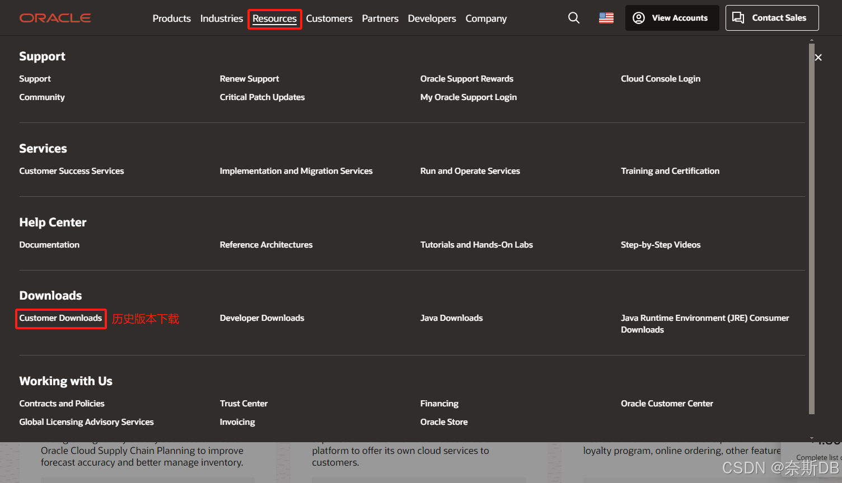Click Customer Downloads link
This screenshot has height=483, width=842.
(x=60, y=318)
